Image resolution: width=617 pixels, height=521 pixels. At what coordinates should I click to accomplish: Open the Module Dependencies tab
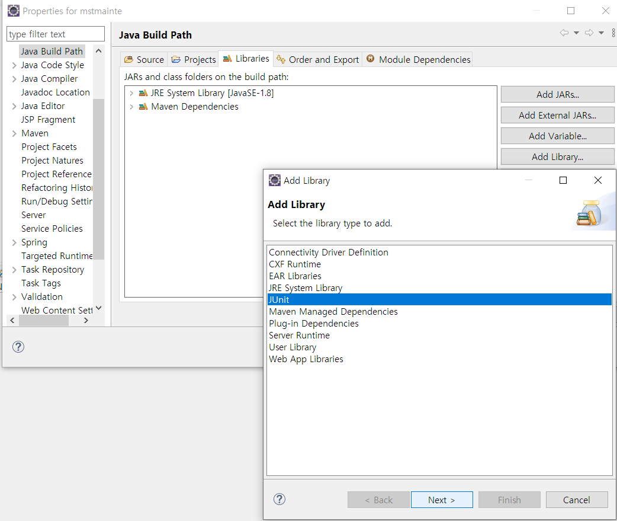pyautogui.click(x=418, y=59)
